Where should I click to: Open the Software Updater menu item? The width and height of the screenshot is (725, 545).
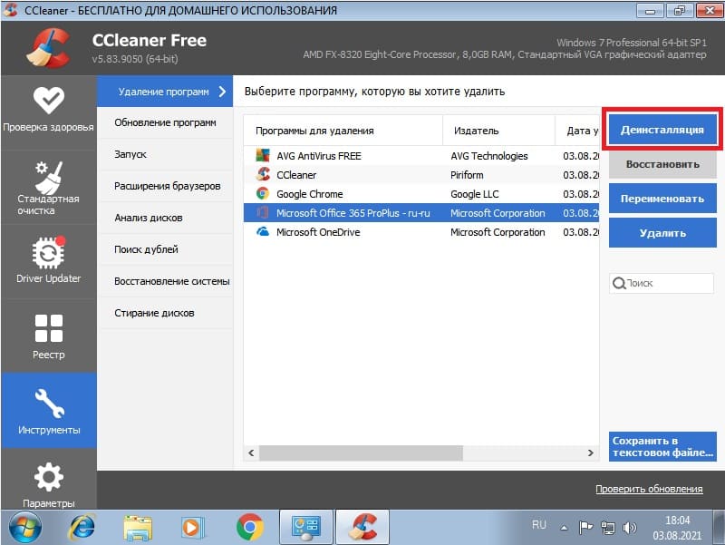point(165,122)
